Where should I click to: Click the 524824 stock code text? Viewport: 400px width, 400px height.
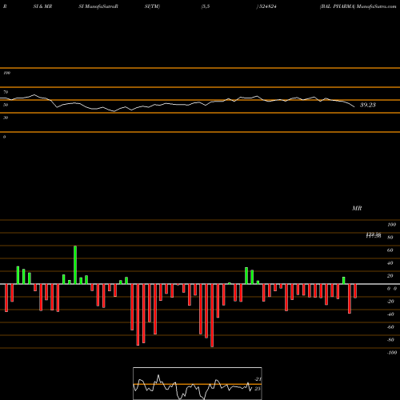(x=267, y=6)
